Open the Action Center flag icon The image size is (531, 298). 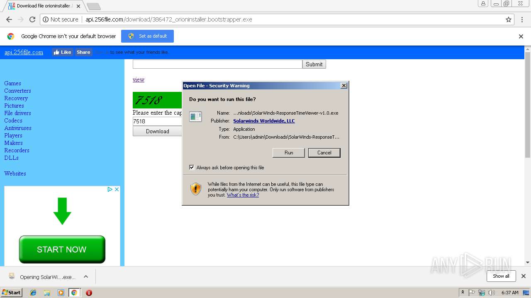472,293
